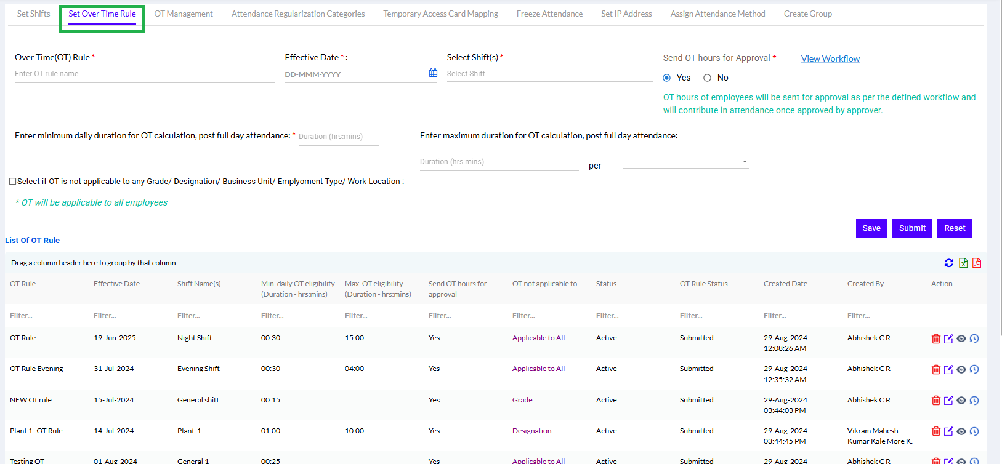Select the '19-Jun-2025' effective date cell

point(115,338)
